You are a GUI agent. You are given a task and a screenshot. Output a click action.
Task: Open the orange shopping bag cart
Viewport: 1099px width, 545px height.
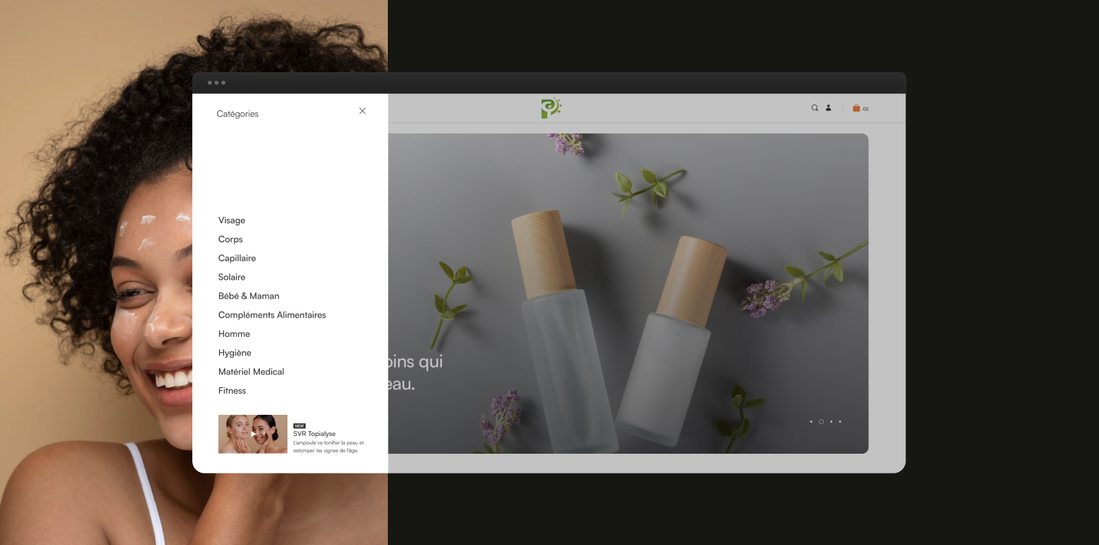pos(856,108)
